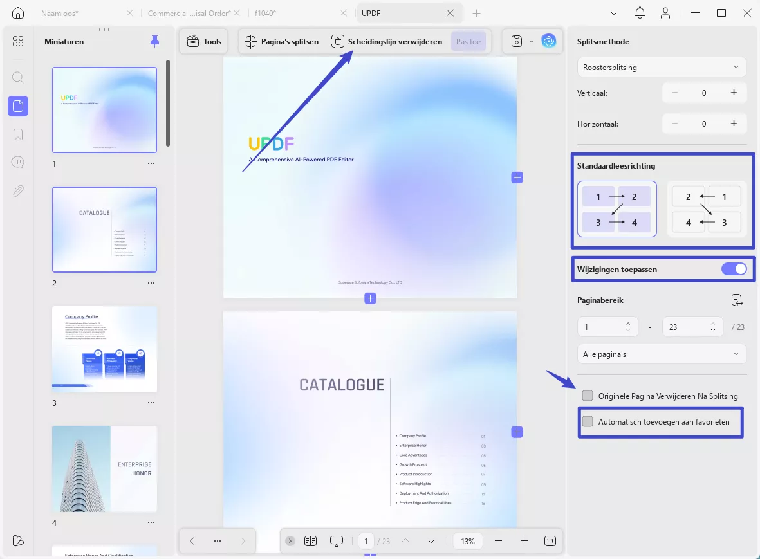Screen dimensions: 760x559
Task: Click the page range end field 23
Action: (x=692, y=327)
